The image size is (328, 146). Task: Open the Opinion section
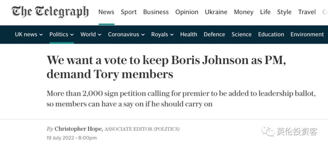(x=187, y=12)
